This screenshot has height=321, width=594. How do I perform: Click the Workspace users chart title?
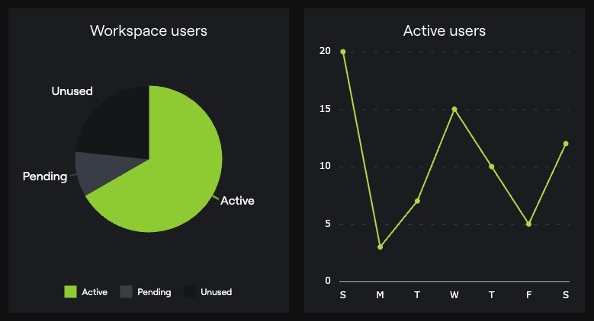[149, 31]
